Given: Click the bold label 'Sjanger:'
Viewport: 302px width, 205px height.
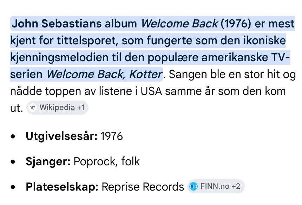Looking at the screenshot, I should click(48, 161).
